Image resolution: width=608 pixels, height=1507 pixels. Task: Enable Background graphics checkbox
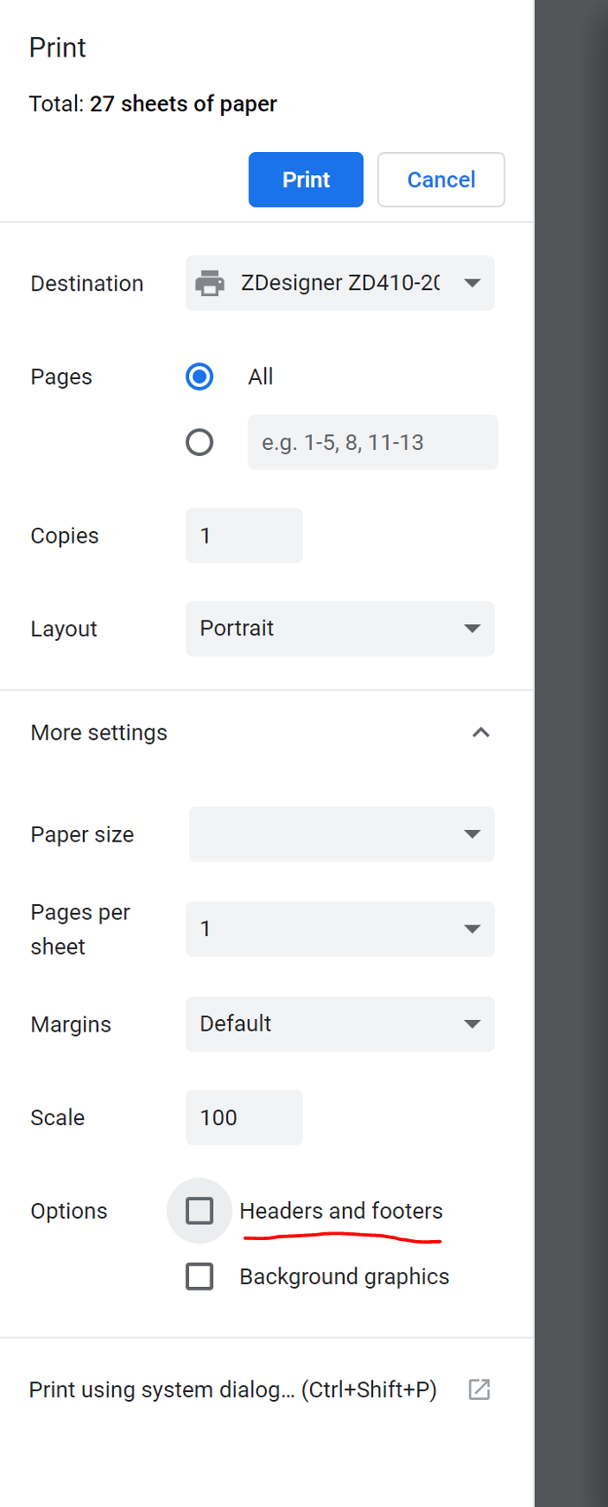200,1276
